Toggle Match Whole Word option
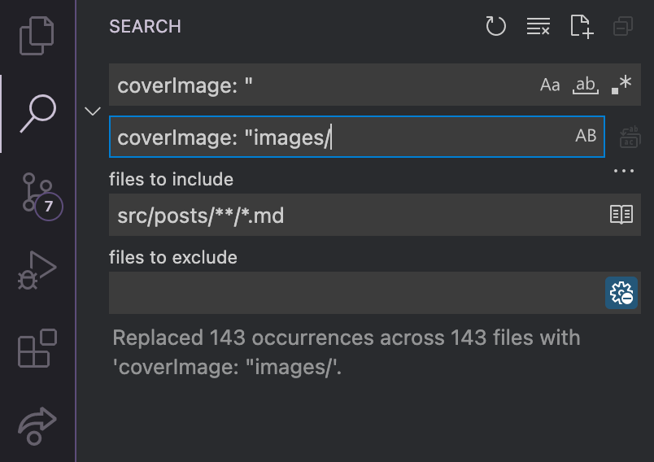This screenshot has height=462, width=654. coord(586,85)
